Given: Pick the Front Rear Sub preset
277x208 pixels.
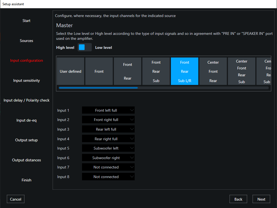Looking at the screenshot, I should tap(156, 71).
